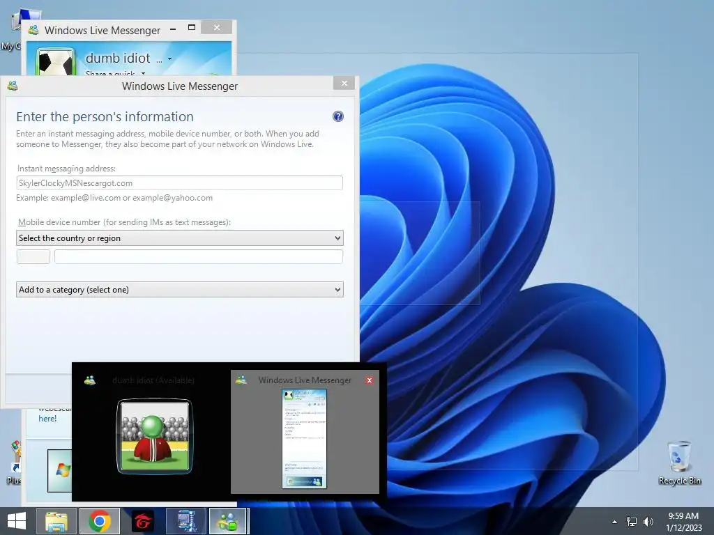Click the Messenger icon in the Windows Live Messenger preview
This screenshot has width=714, height=535.
[x=241, y=380]
